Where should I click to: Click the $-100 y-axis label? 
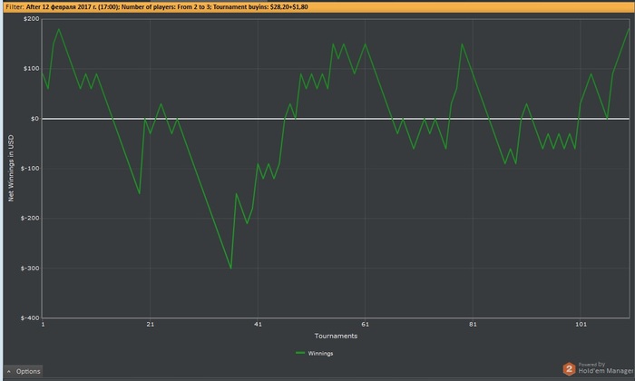click(30, 168)
